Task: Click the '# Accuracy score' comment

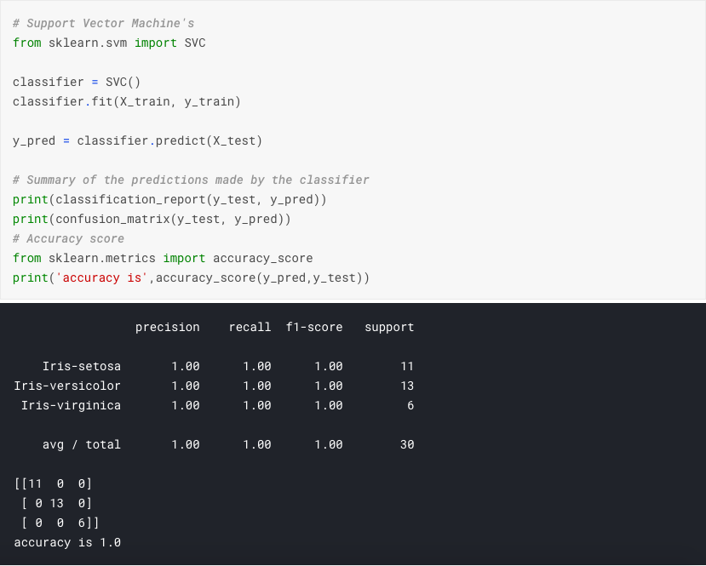Action: pyautogui.click(x=68, y=238)
